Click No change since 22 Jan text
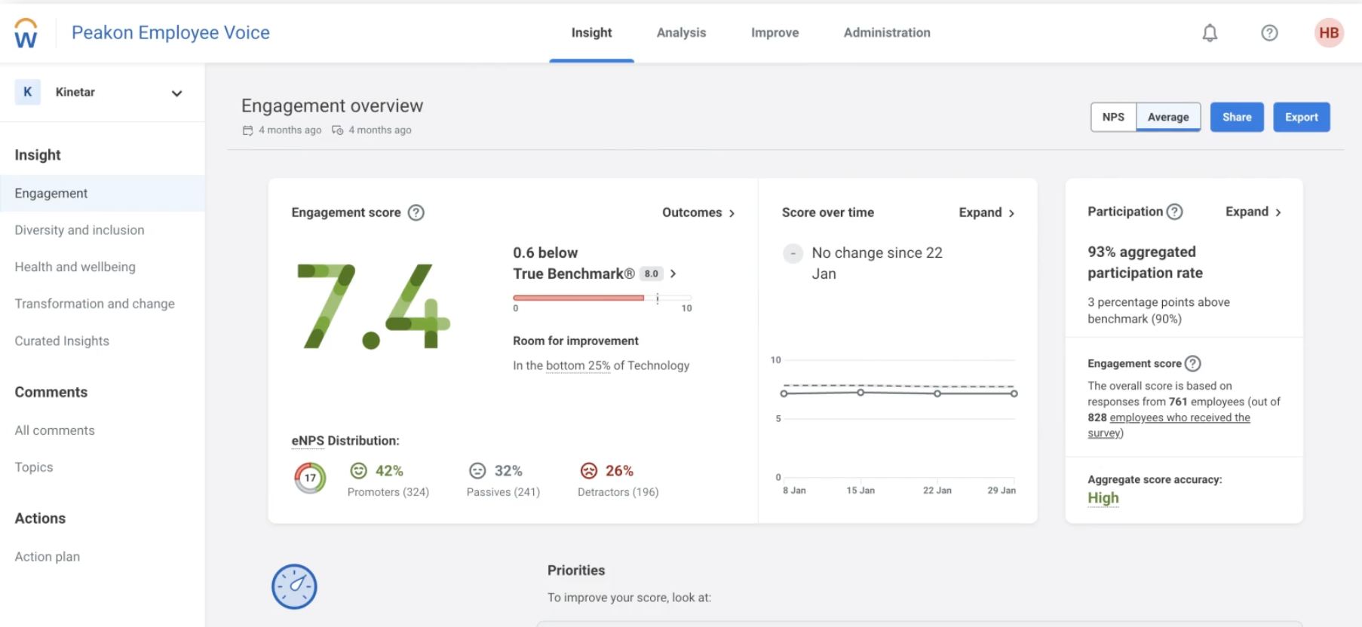The height and width of the screenshot is (627, 1362). point(877,263)
